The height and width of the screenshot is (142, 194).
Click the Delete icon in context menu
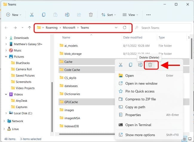click(150, 65)
